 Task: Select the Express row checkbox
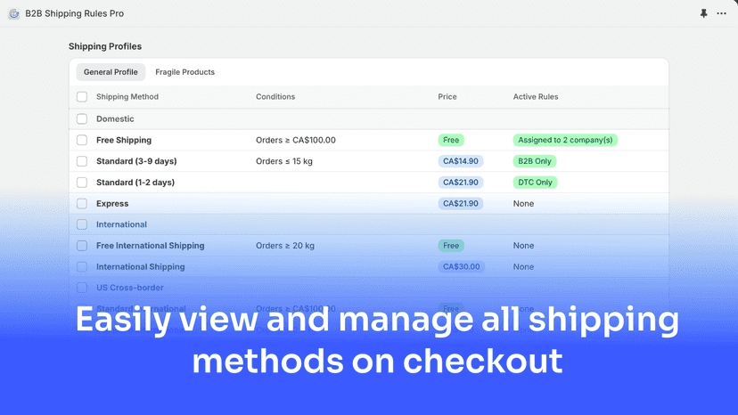pyautogui.click(x=82, y=203)
